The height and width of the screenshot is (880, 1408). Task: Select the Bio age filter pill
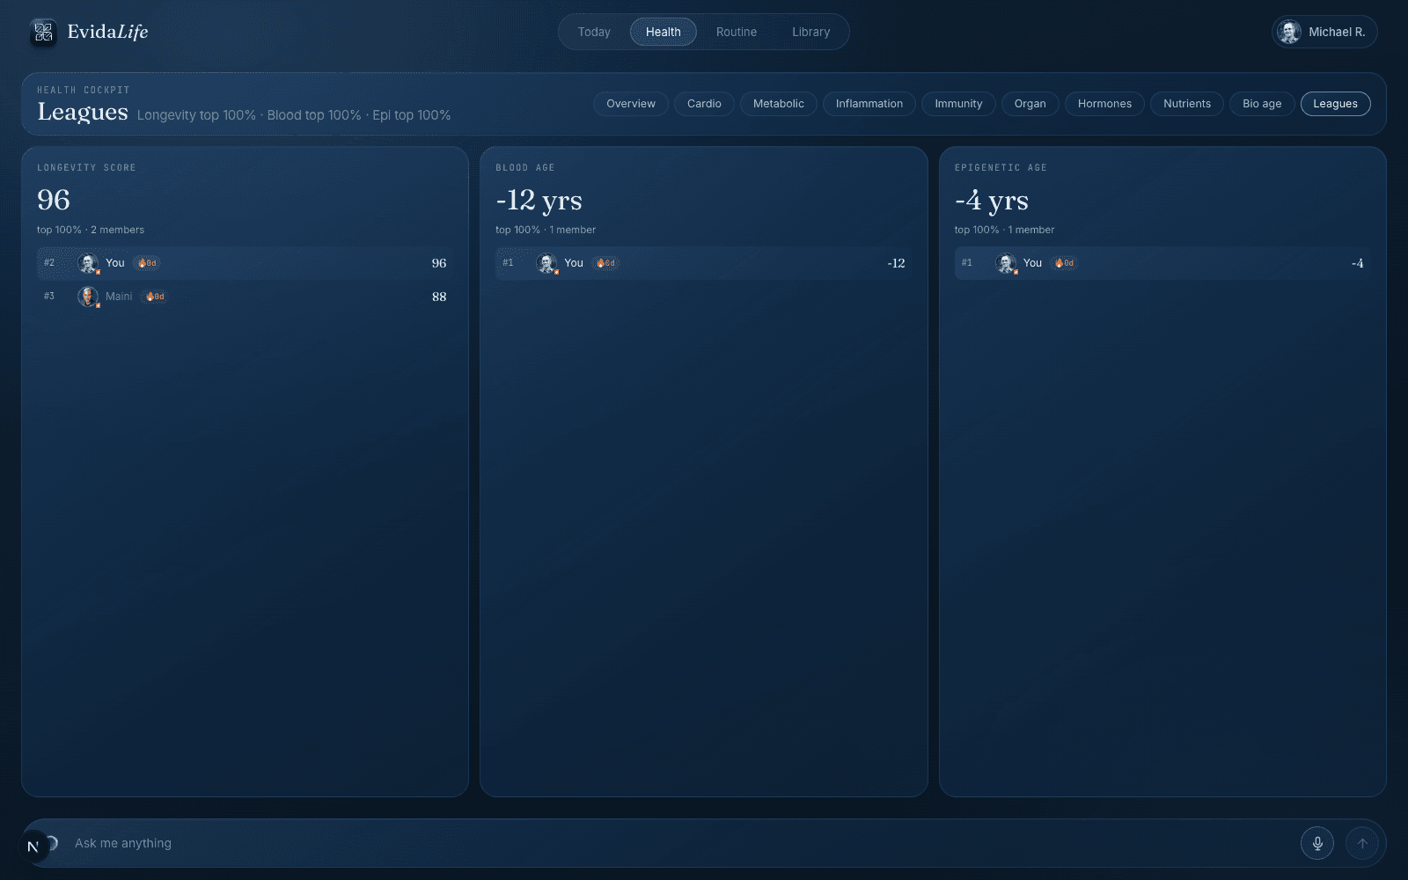point(1262,104)
